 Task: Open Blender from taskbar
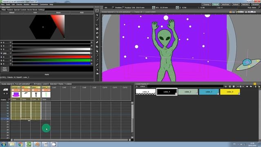click(37, 144)
